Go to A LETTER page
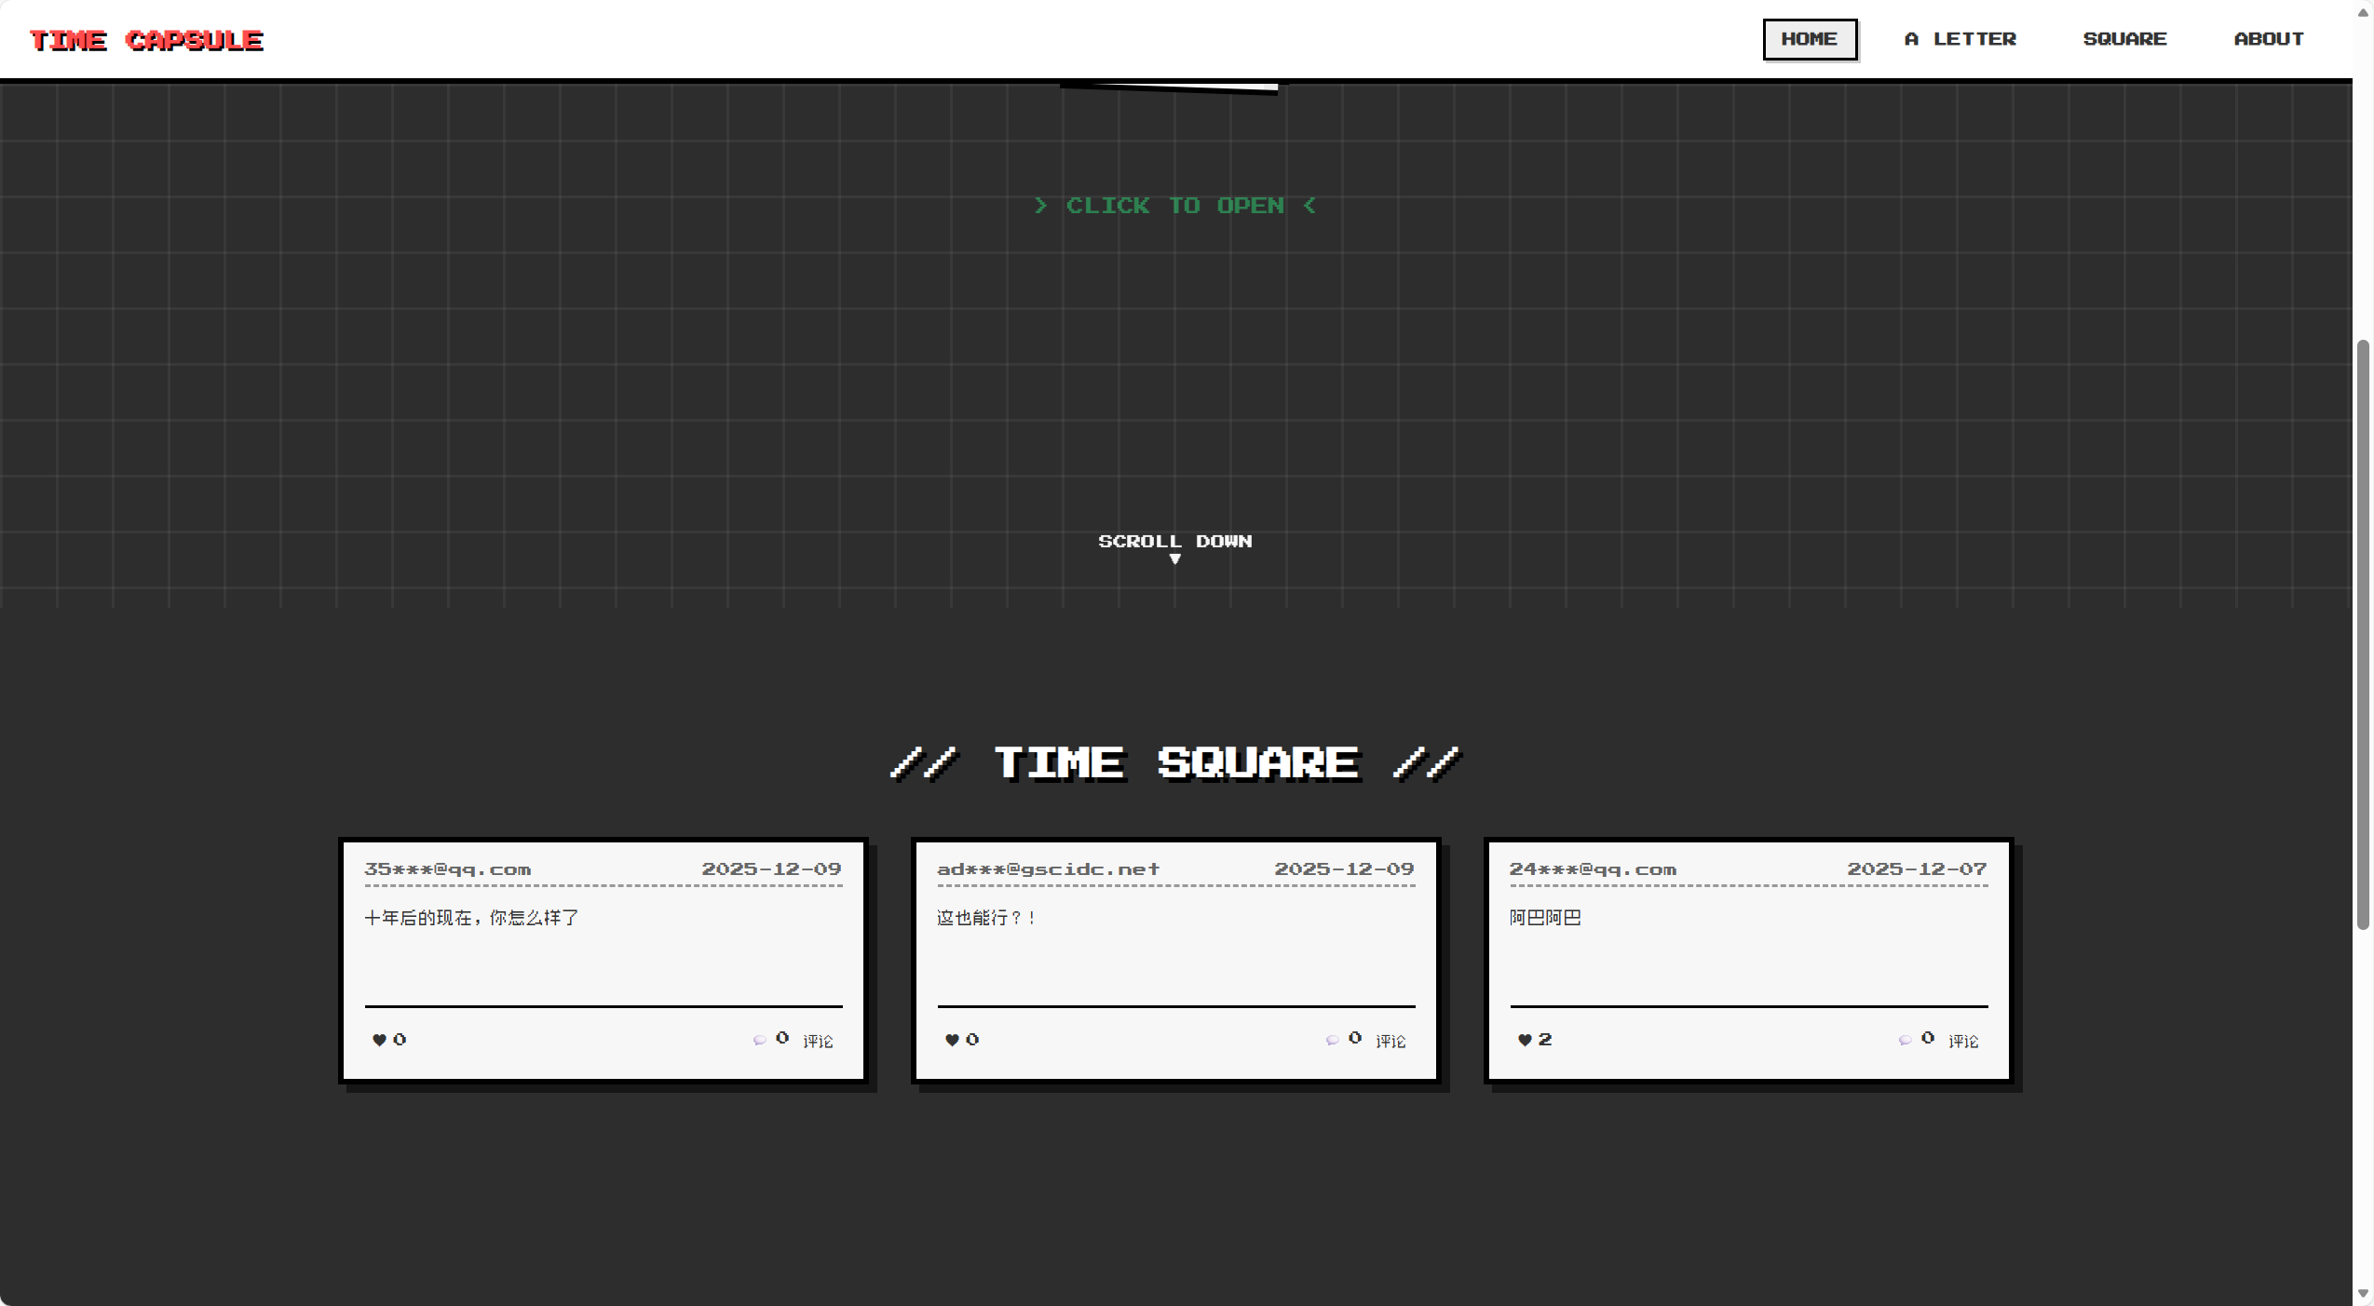This screenshot has height=1306, width=2374. click(x=1960, y=39)
